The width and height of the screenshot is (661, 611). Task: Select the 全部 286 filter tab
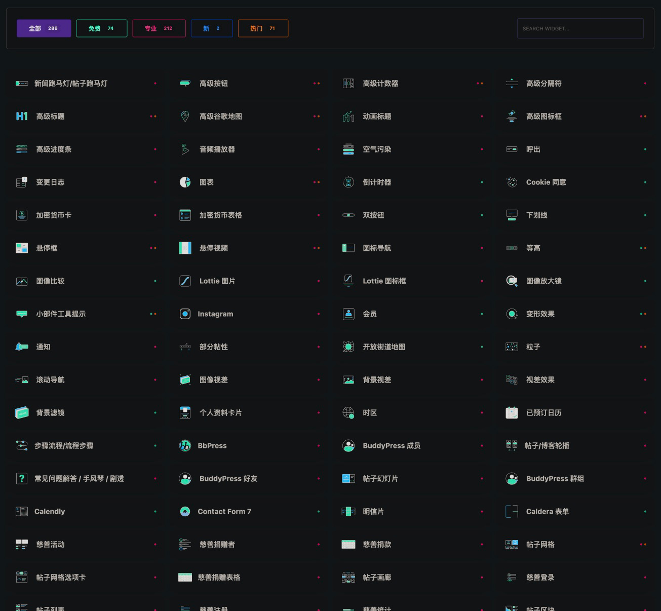44,28
